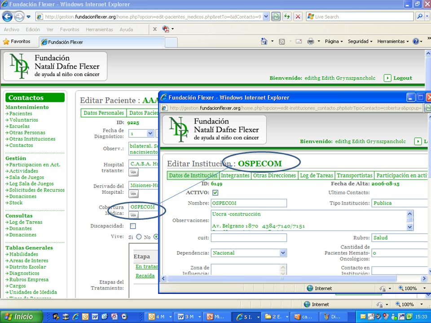The image size is (431, 323).
Task: Click the PDF converter toolbar icon
Action: [x=166, y=29]
